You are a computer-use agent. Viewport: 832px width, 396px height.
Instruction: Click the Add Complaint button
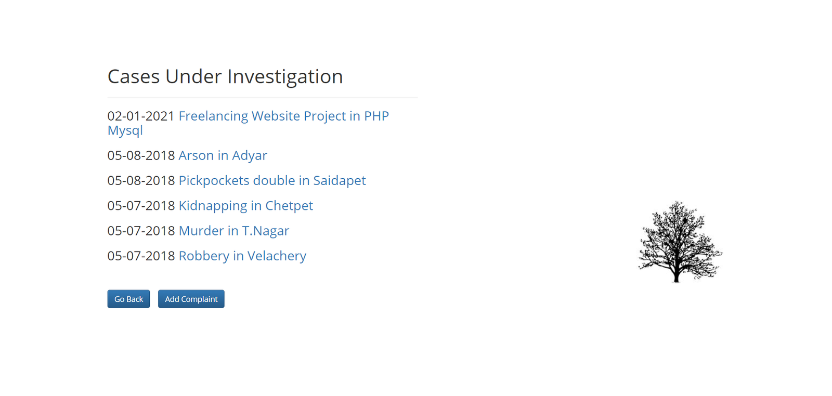(x=191, y=299)
